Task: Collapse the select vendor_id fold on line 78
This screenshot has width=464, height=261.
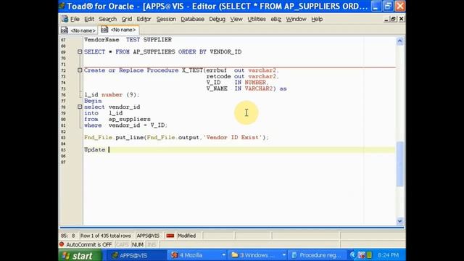Action: 80,107
